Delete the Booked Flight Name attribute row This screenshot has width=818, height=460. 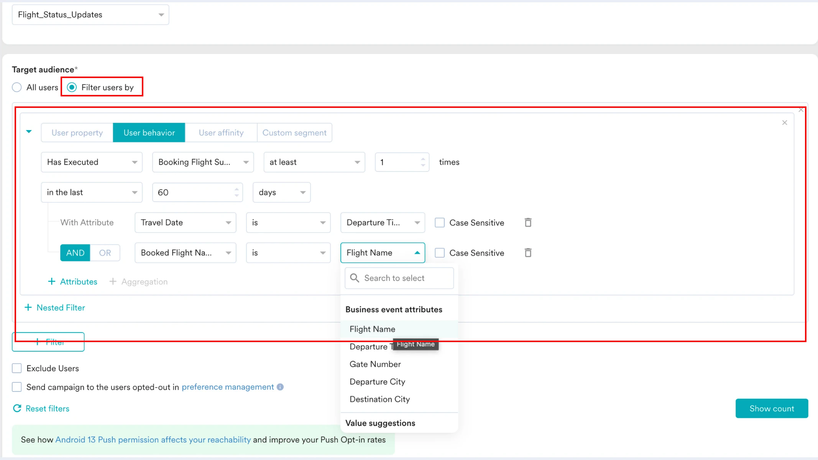pos(528,253)
